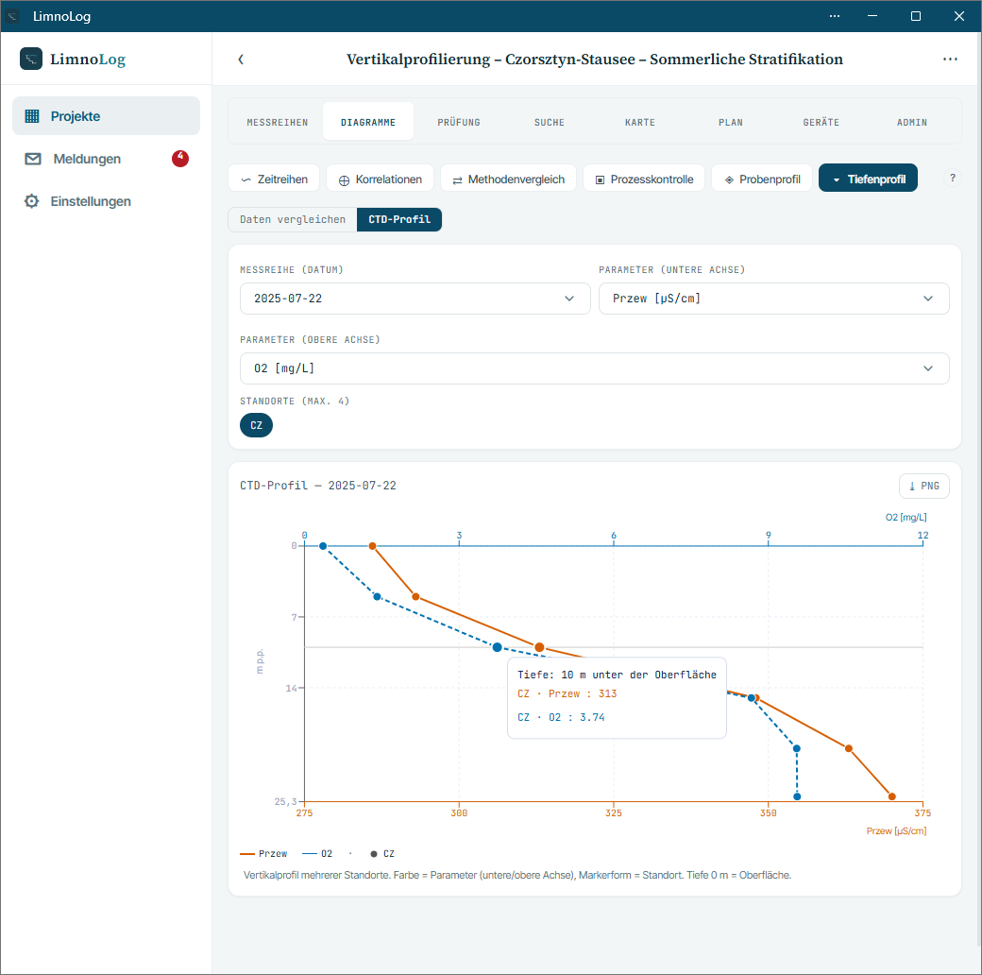Switch to Daten vergleichen mode
This screenshot has width=982, height=975.
293,219
